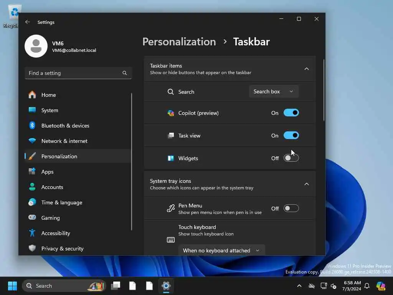393x295 pixels.
Task: Show hidden tray icons chevron
Action: (299, 286)
